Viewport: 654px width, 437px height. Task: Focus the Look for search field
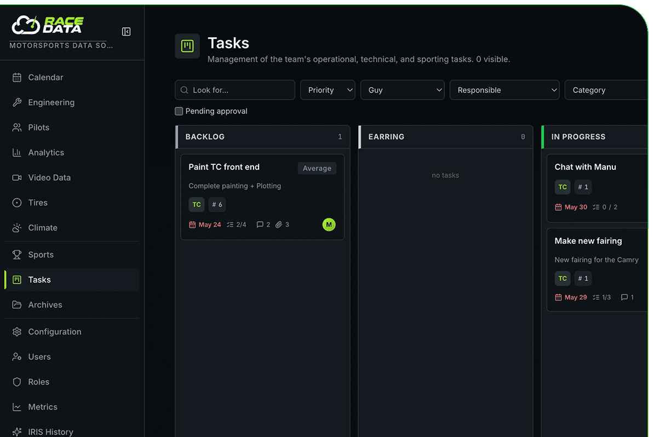click(x=235, y=90)
